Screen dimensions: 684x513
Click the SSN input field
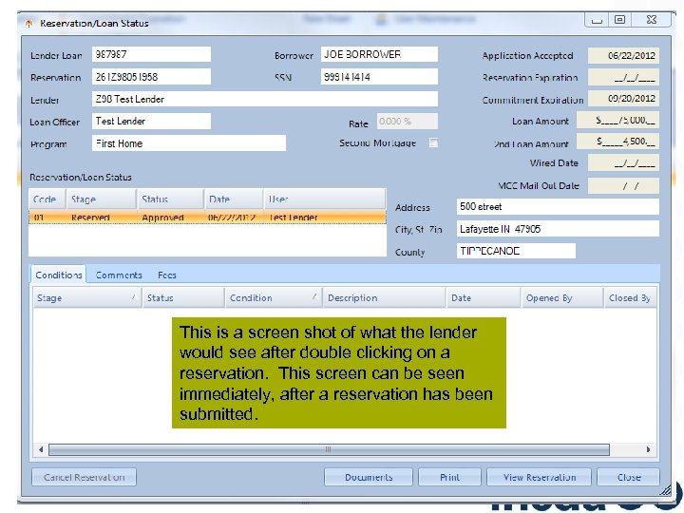point(379,77)
